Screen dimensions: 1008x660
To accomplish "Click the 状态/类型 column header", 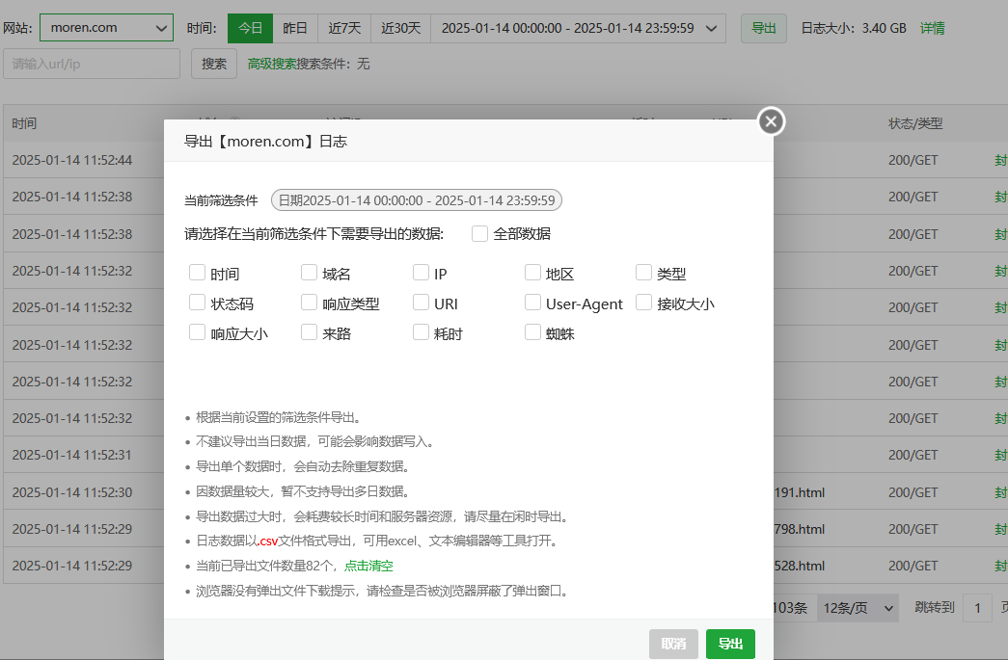I will [x=915, y=123].
